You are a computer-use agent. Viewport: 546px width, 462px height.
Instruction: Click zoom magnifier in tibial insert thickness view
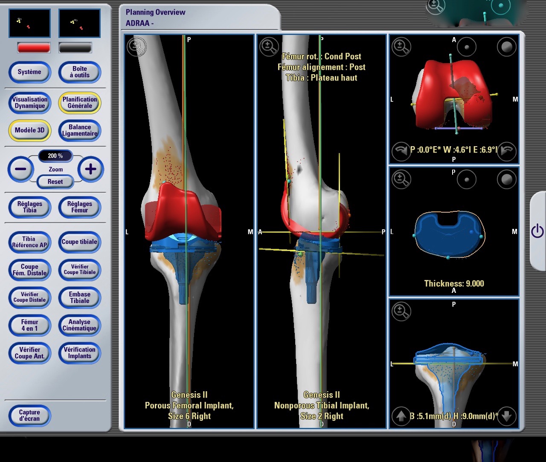pos(401,179)
